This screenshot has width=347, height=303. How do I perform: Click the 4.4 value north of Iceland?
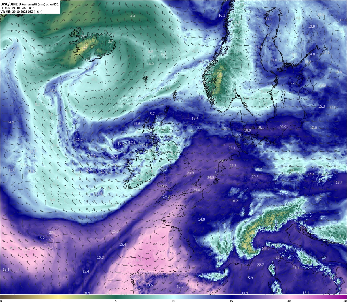pos(133,16)
